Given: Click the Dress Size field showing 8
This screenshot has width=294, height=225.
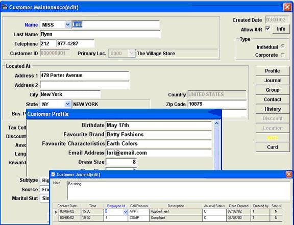Looking at the screenshot, I should click(121, 162).
